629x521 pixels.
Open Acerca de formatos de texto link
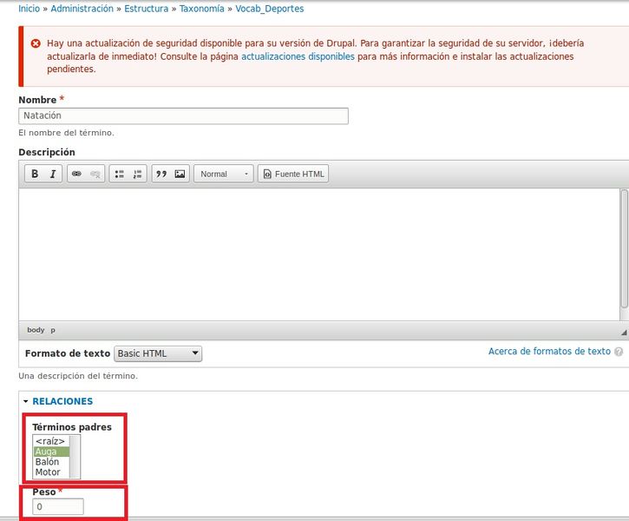(549, 351)
